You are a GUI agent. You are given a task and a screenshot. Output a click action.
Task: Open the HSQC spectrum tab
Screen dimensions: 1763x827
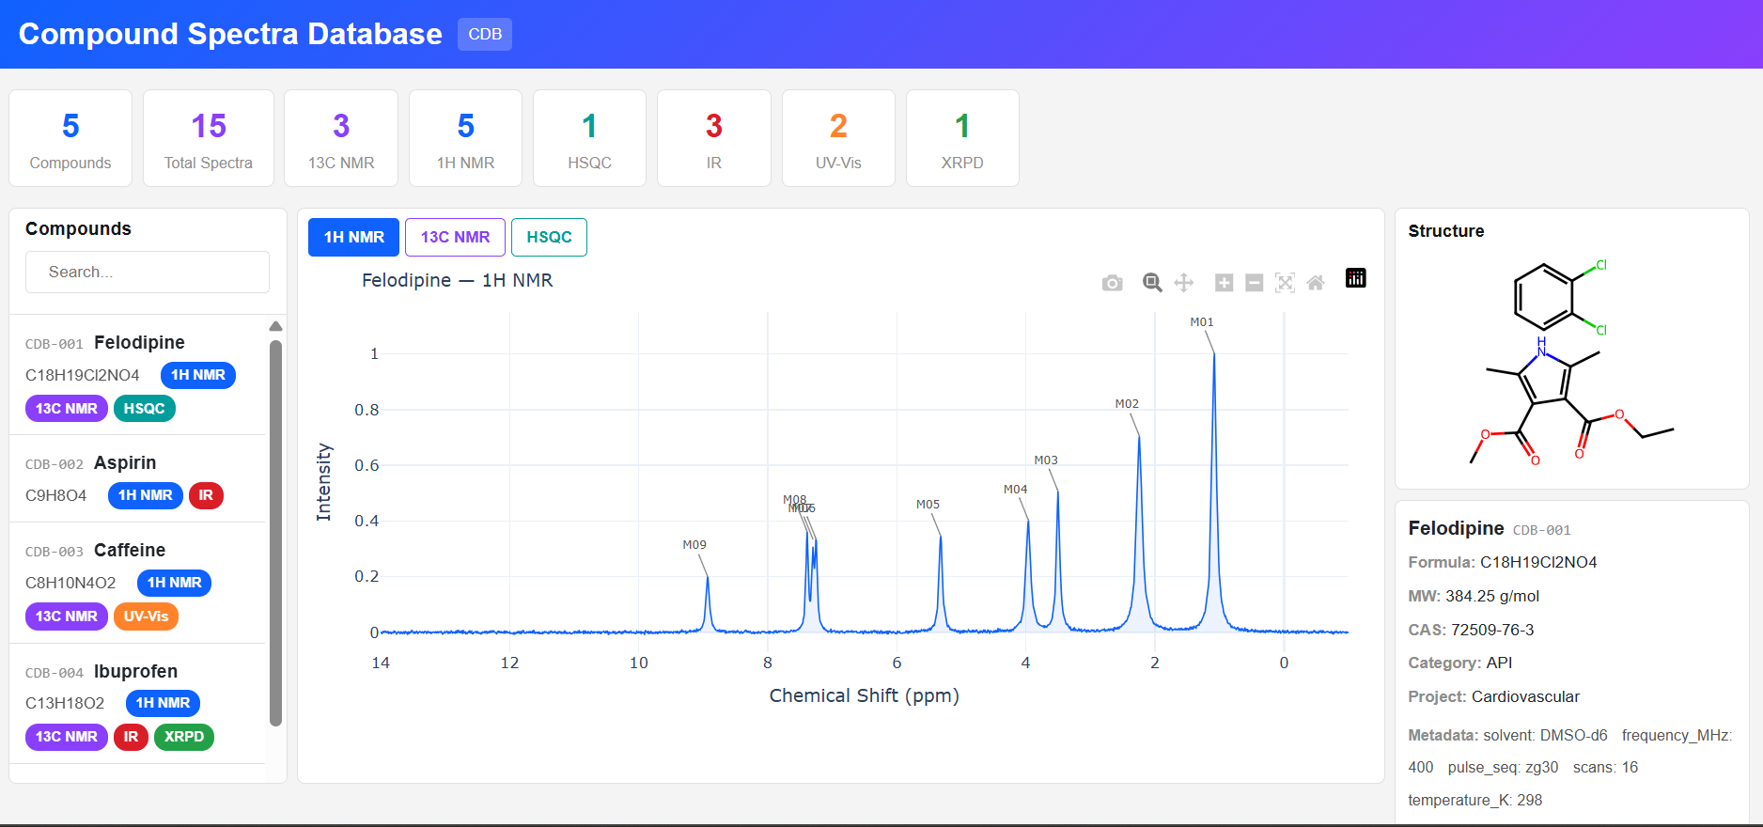point(549,237)
